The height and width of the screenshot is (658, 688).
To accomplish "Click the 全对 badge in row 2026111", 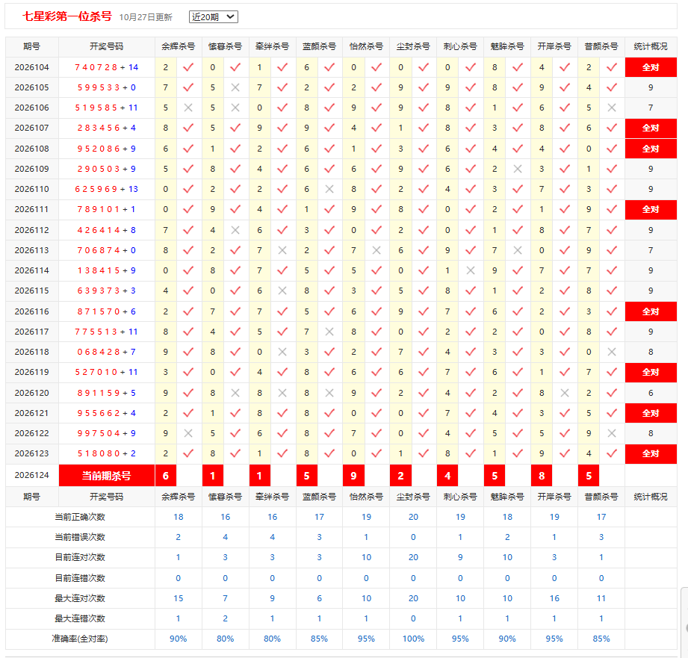I will (x=651, y=209).
